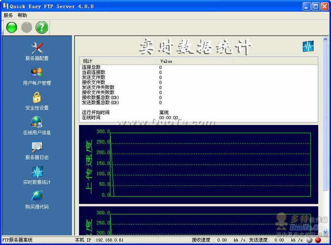This screenshot has height=245, width=331.
Task: Click the app icon in the title bar
Action: click(5, 6)
